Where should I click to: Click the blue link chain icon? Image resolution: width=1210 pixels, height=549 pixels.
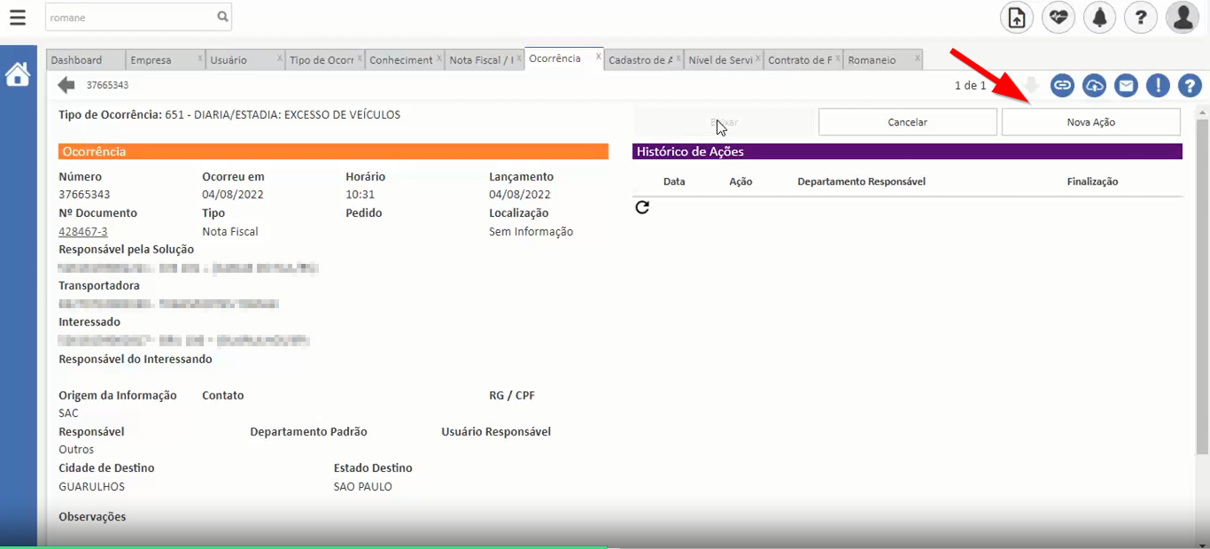point(1062,85)
